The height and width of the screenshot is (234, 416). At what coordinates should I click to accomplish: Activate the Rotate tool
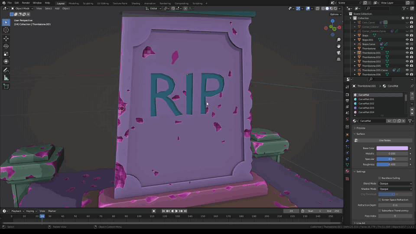[x=6, y=46]
